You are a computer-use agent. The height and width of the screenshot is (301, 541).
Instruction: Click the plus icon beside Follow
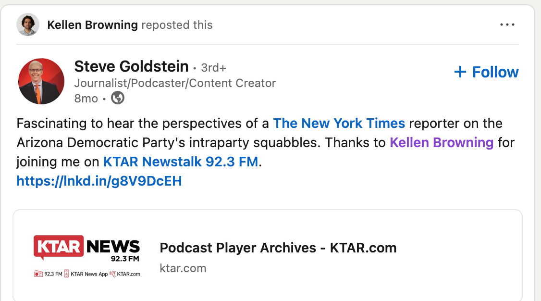(460, 72)
